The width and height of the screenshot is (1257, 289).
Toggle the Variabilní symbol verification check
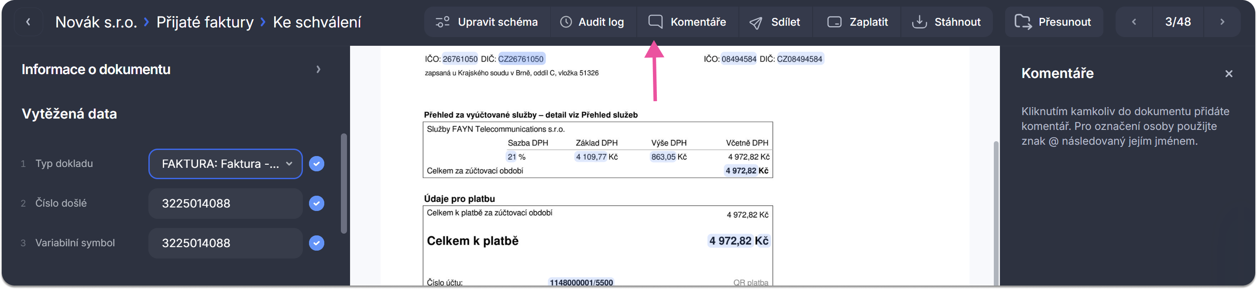tap(317, 243)
